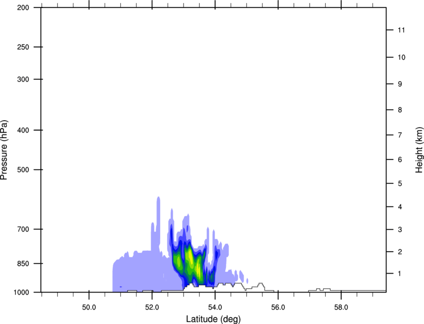Click the 11 km height label

pyautogui.click(x=402, y=30)
